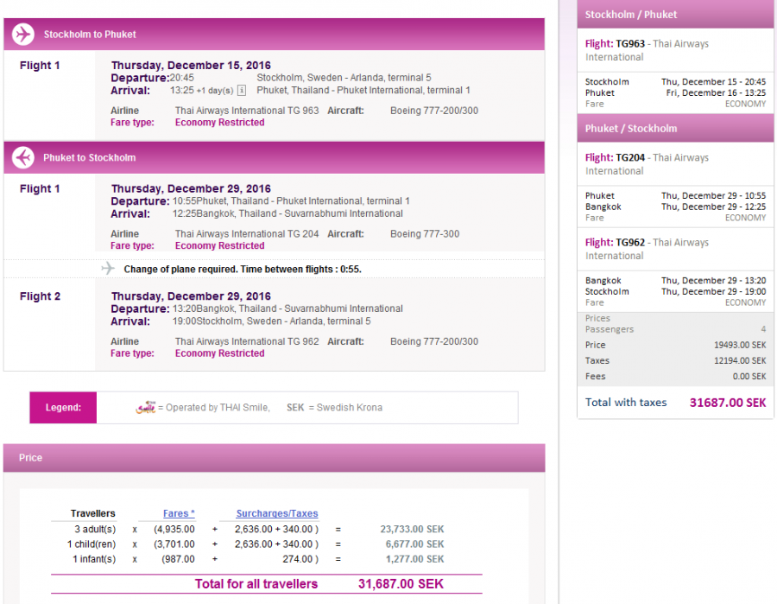Click Flight: TG962 in the sidebar

(615, 243)
